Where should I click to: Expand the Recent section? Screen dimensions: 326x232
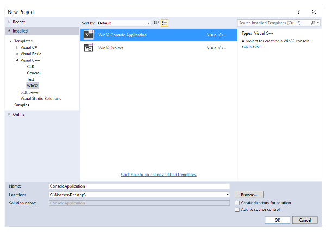[x=9, y=22]
